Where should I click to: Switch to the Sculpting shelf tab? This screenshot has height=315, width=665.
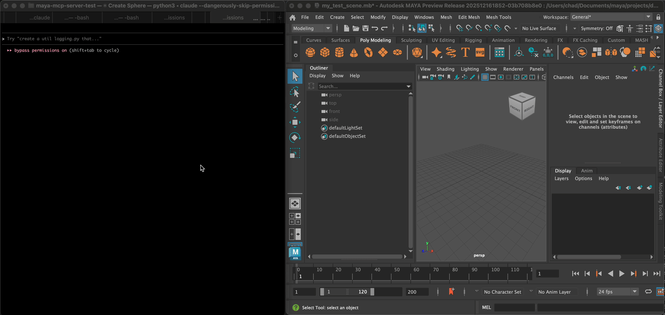tap(411, 40)
